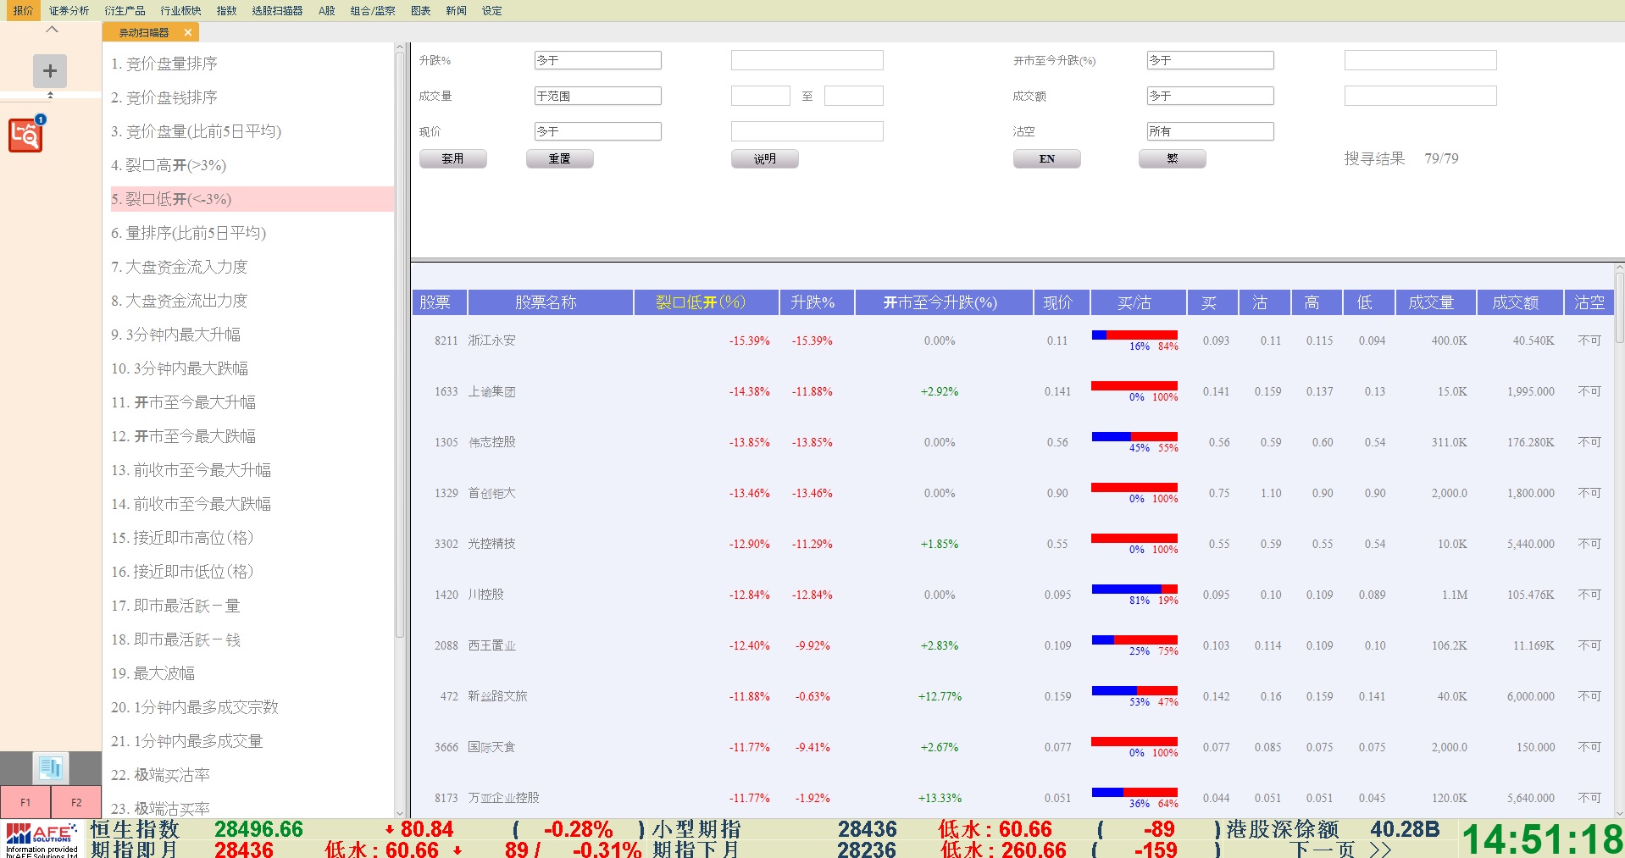The width and height of the screenshot is (1625, 858).
Task: Close the 异动扫瞄器 tab
Action: [x=187, y=32]
